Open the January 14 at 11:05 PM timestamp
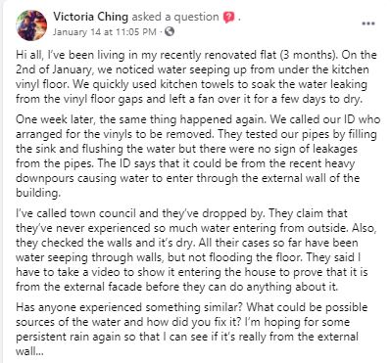 (105, 32)
